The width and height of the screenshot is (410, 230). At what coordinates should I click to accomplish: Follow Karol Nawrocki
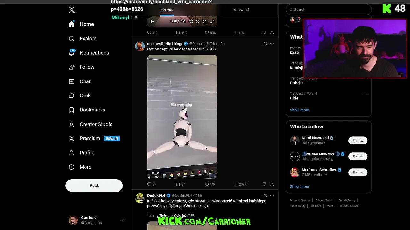pos(358,141)
